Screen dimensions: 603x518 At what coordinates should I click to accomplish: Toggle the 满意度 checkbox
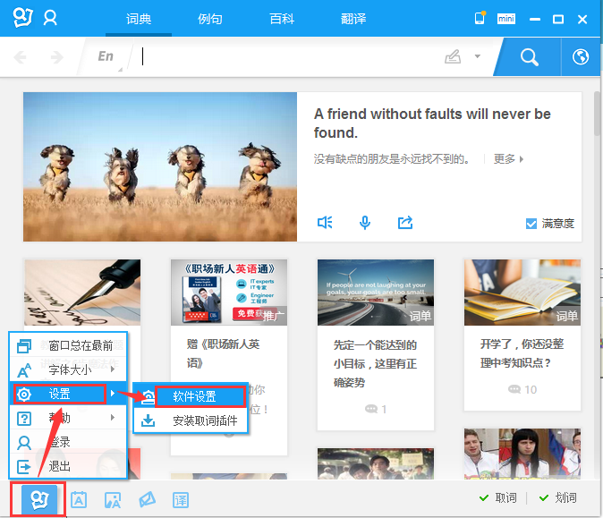point(531,224)
